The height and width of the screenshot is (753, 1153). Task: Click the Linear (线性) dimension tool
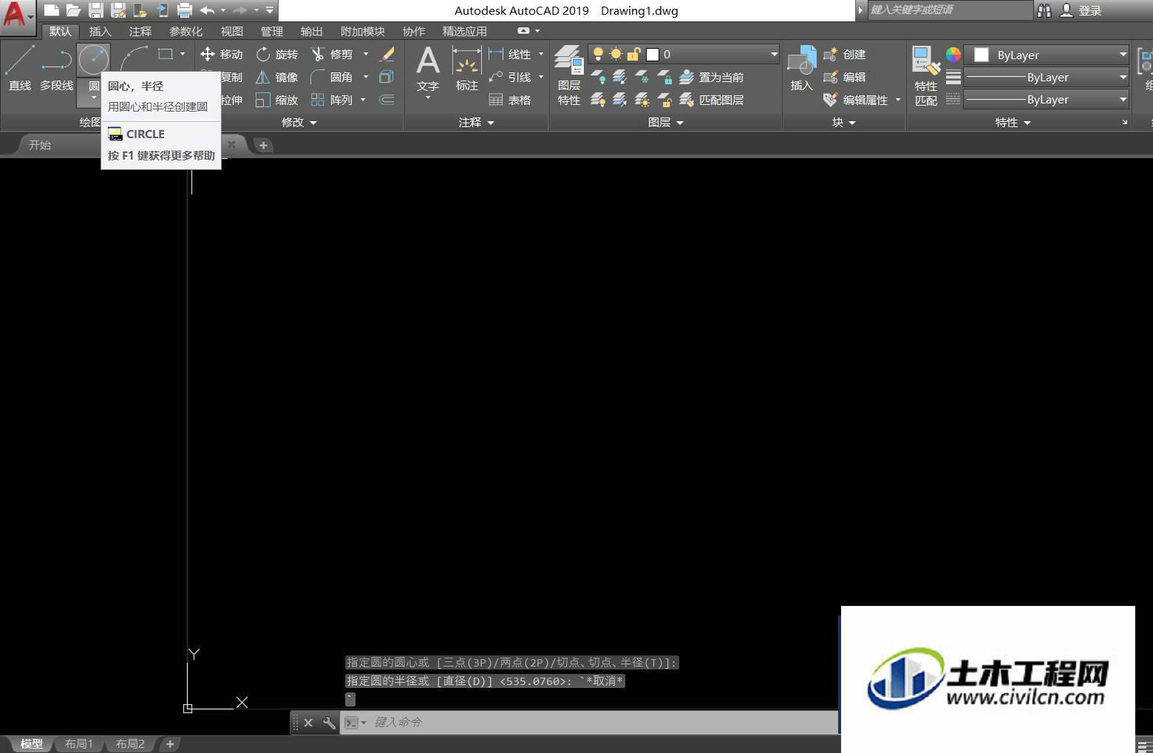[x=510, y=54]
